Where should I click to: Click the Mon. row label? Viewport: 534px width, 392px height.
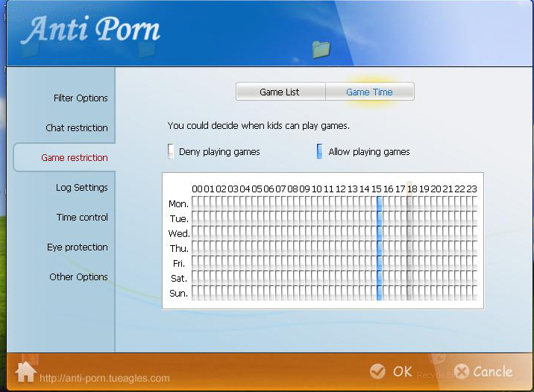point(178,204)
